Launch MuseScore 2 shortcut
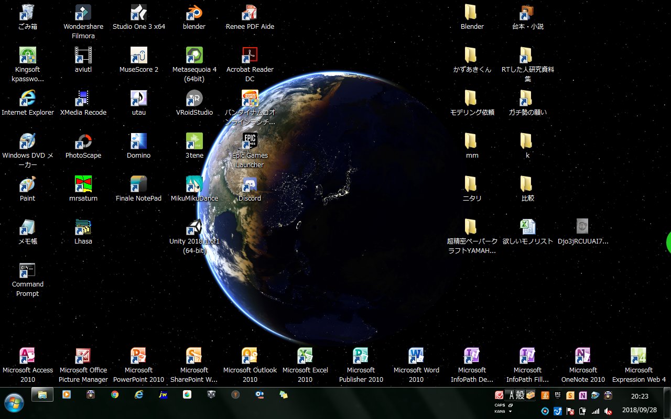 pos(139,60)
